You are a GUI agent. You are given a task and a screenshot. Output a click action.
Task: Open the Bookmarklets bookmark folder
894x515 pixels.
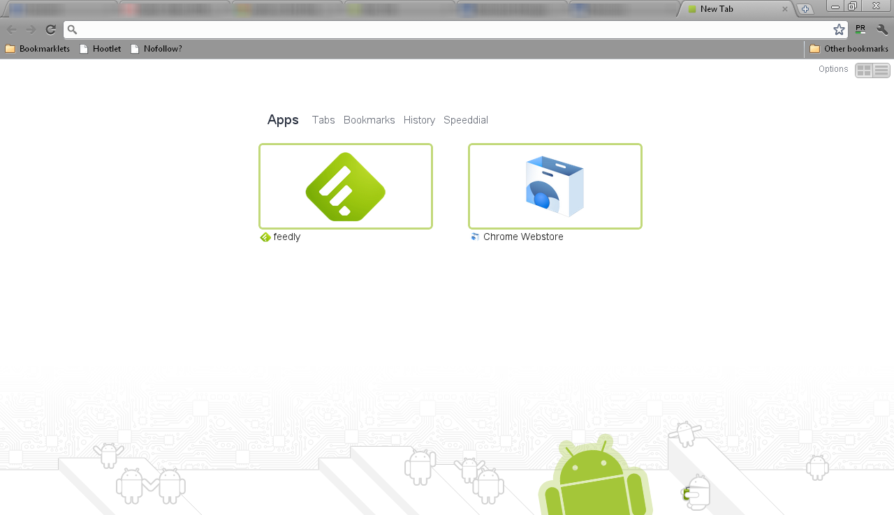[x=38, y=49]
